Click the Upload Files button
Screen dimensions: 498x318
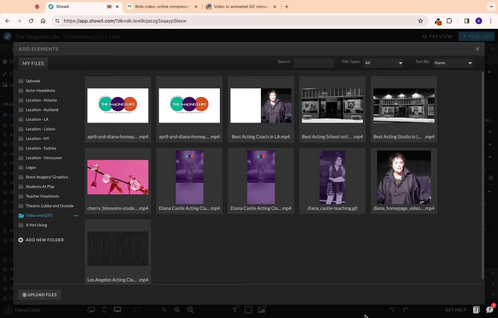[40, 295]
